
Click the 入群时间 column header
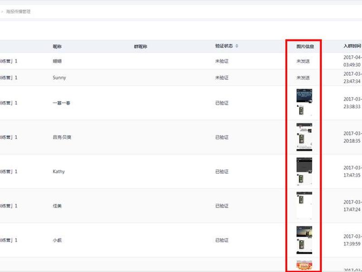pos(352,46)
